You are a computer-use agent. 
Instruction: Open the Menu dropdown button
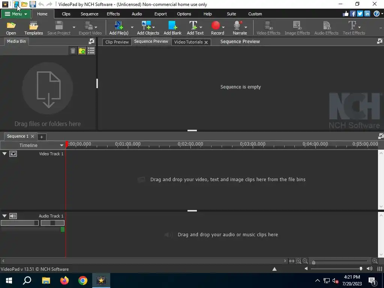pyautogui.click(x=16, y=14)
